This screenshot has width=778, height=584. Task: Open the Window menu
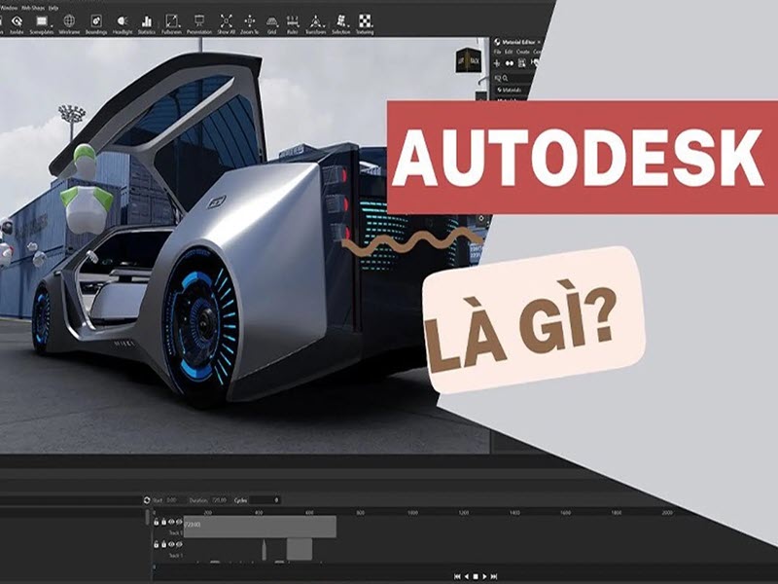pos(10,8)
